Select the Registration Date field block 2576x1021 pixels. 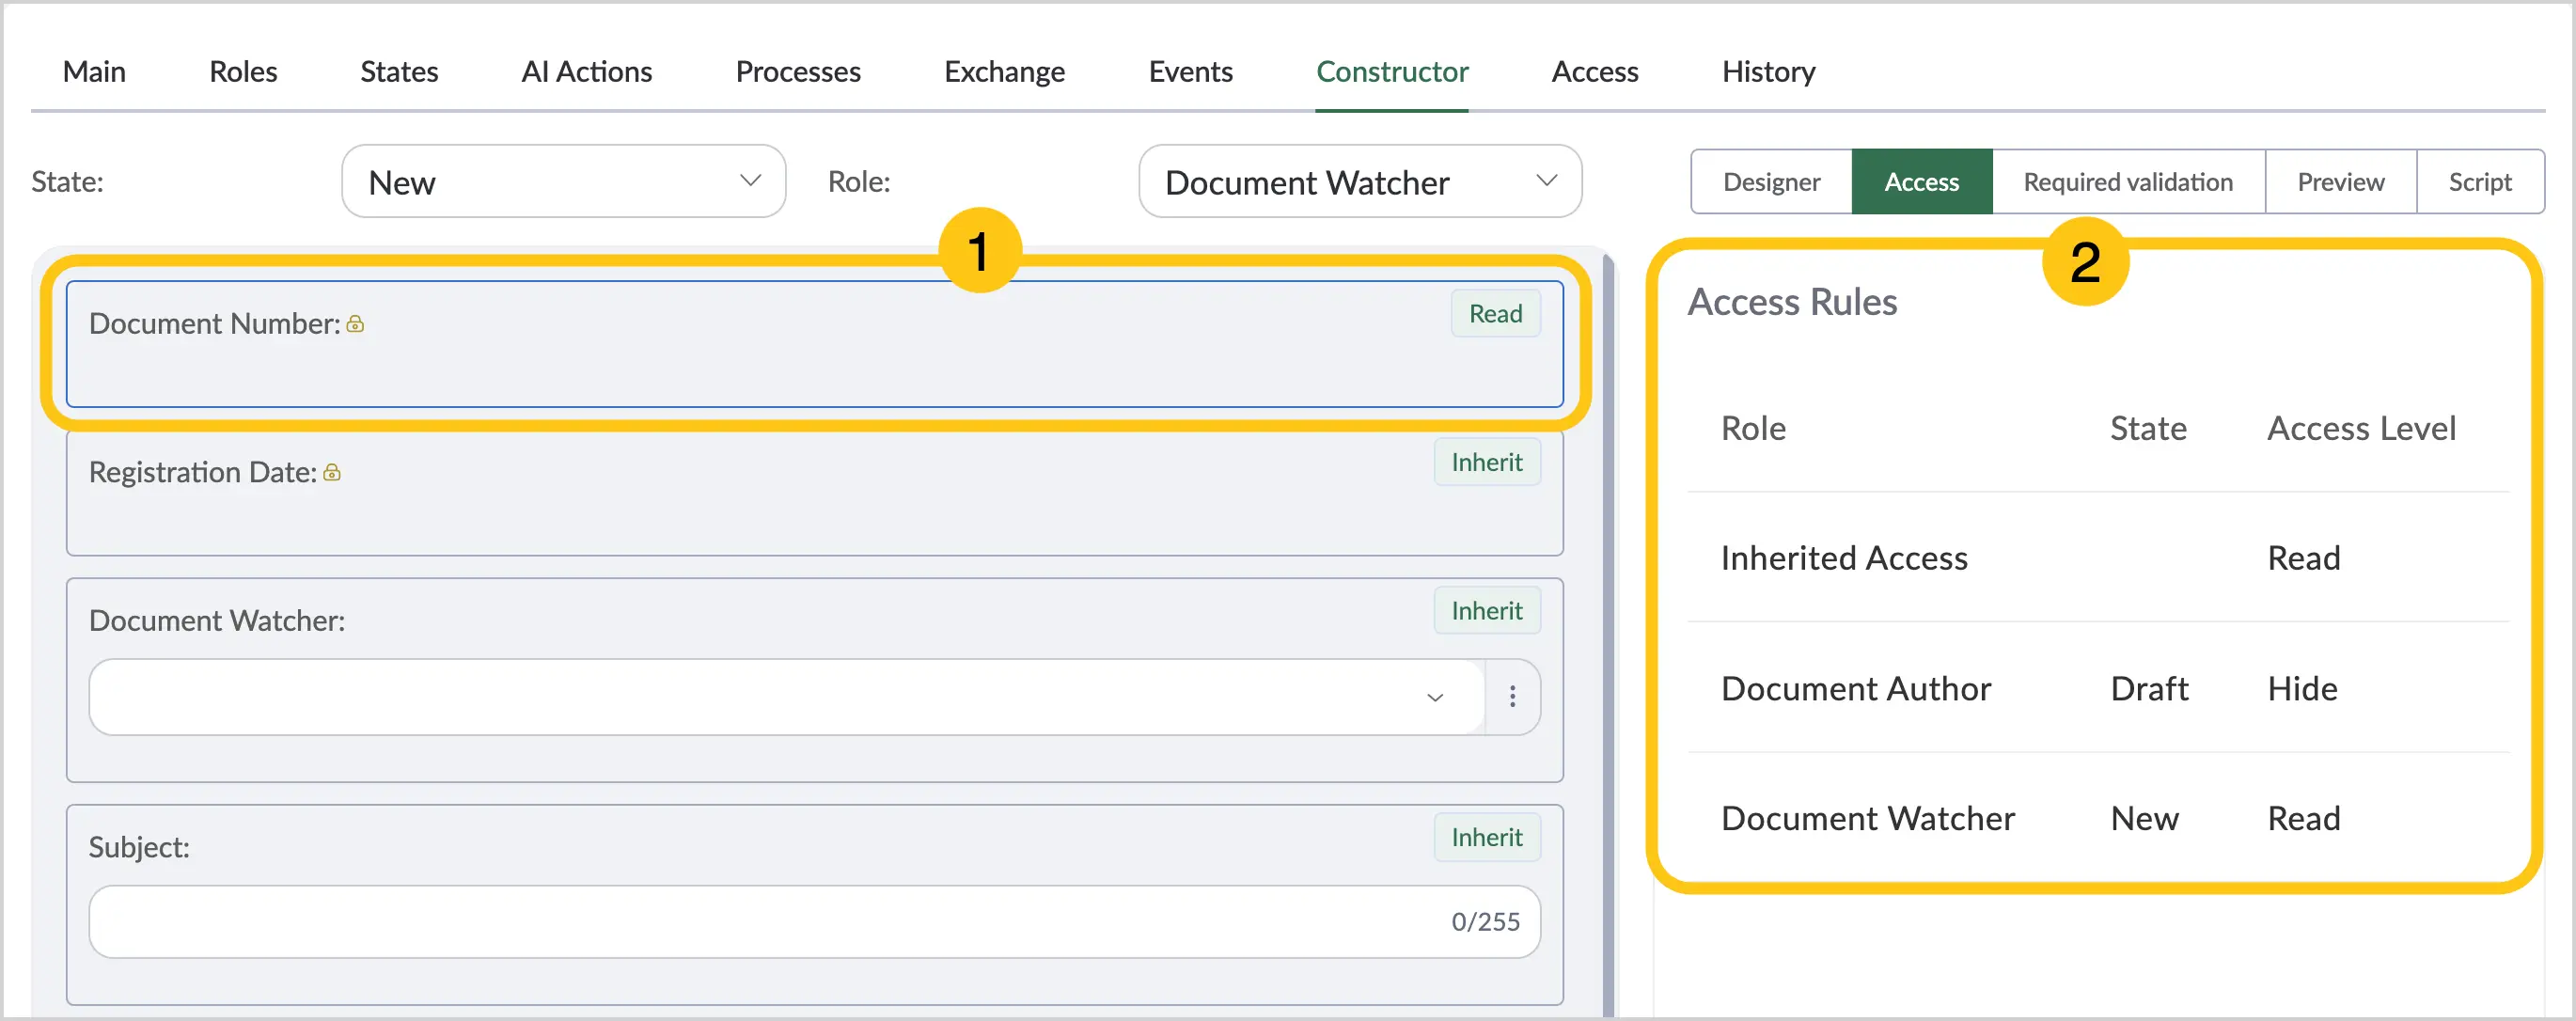tap(814, 492)
